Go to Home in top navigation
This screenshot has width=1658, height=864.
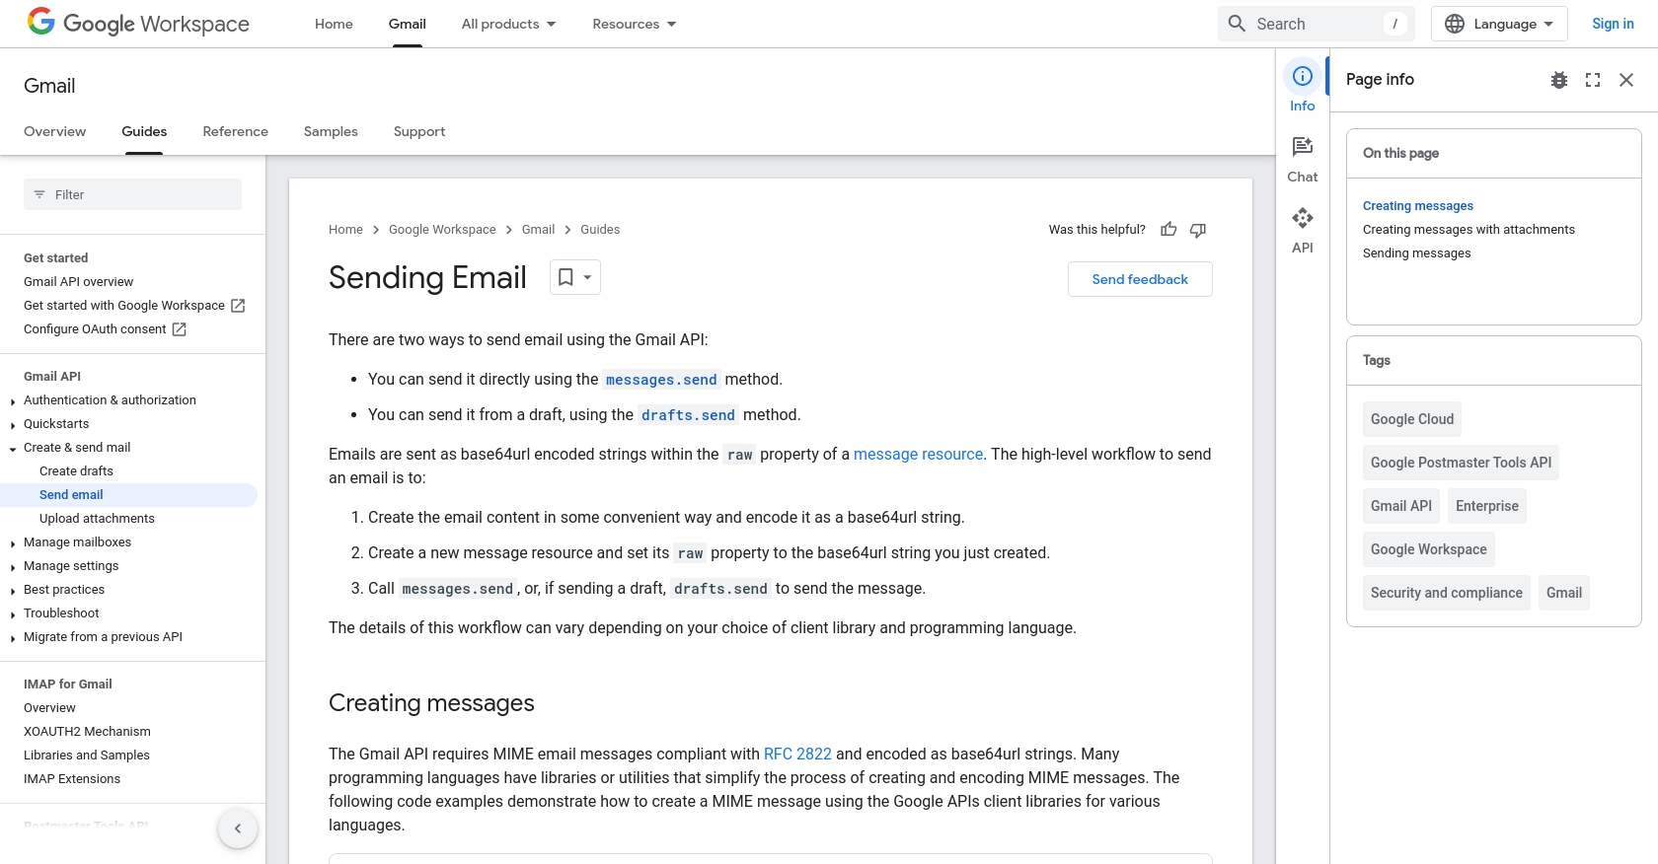[x=334, y=24]
